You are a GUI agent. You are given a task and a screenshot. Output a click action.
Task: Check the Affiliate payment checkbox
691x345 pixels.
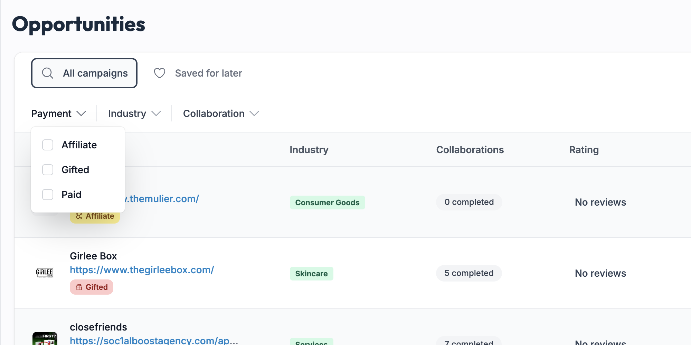point(48,145)
